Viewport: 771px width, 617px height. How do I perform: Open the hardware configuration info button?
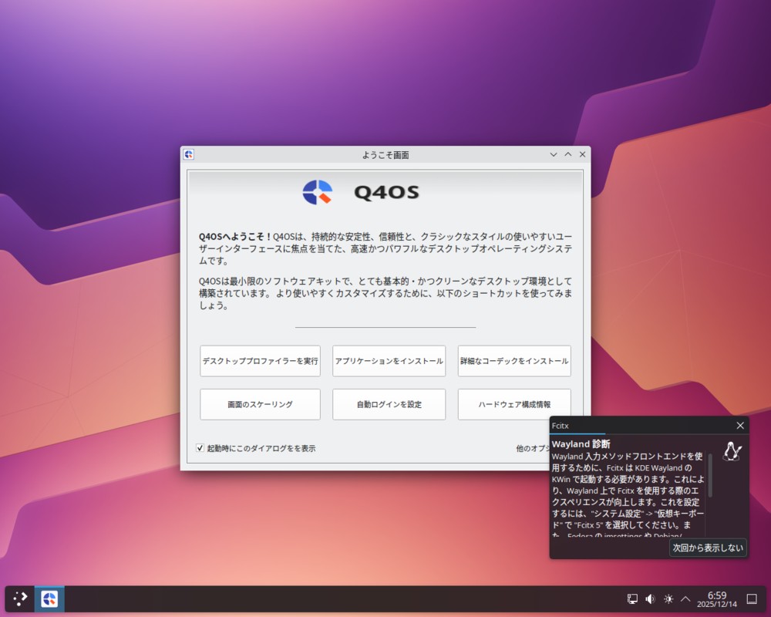coord(514,404)
